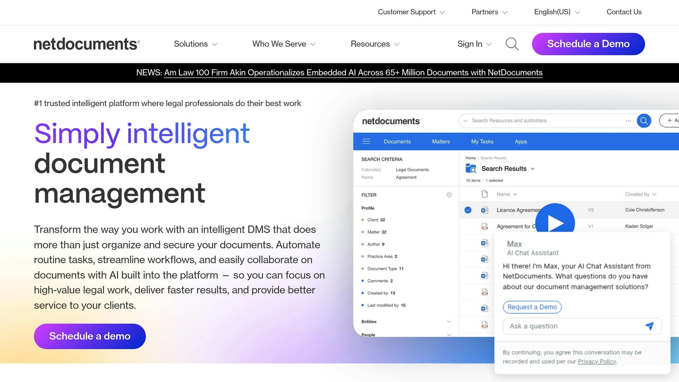Click the netdocuments logo in the header
Screen dimensions: 679x382
point(87,44)
